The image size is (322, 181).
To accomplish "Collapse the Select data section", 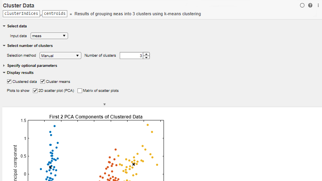I will coord(4,26).
